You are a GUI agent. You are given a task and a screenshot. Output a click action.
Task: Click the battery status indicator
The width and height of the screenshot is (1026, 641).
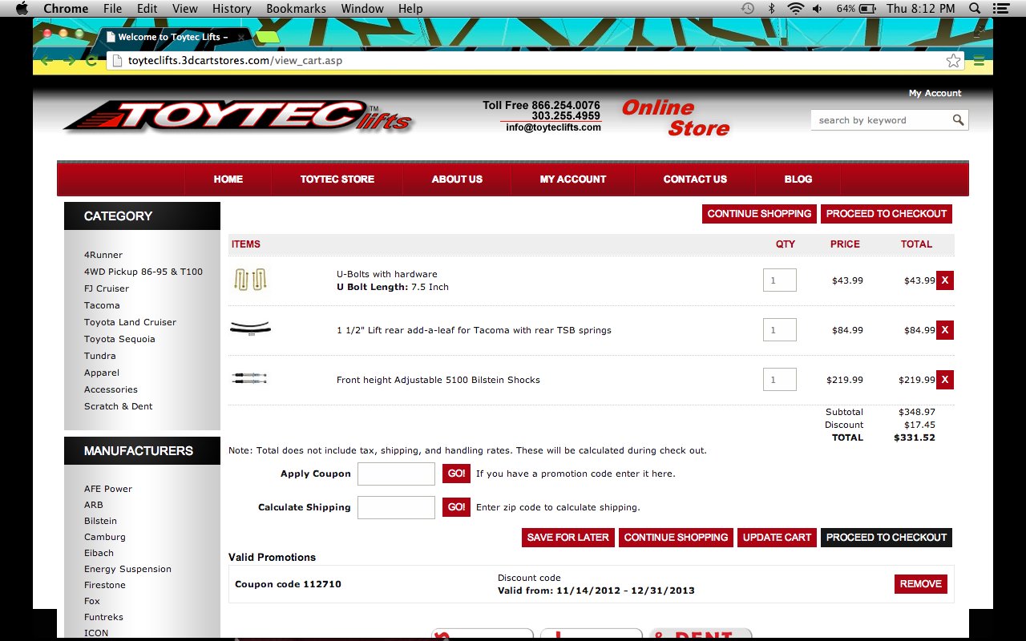[x=856, y=8]
